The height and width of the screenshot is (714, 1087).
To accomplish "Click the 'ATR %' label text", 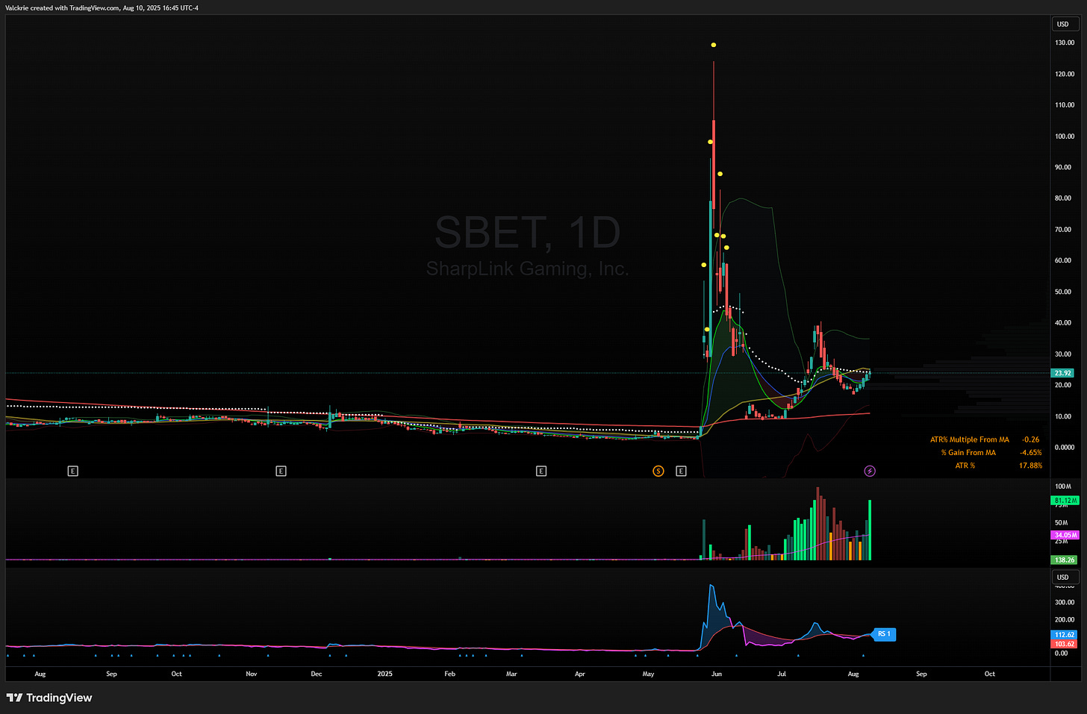I will click(x=965, y=466).
